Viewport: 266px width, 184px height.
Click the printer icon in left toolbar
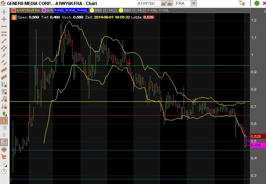(4, 149)
